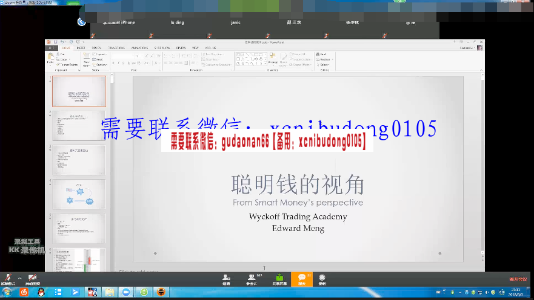Open the slide Layout dropdown

99,54
